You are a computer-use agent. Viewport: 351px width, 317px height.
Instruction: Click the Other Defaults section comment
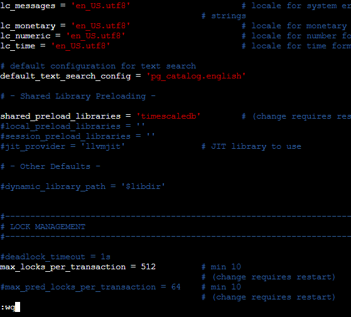50,167
